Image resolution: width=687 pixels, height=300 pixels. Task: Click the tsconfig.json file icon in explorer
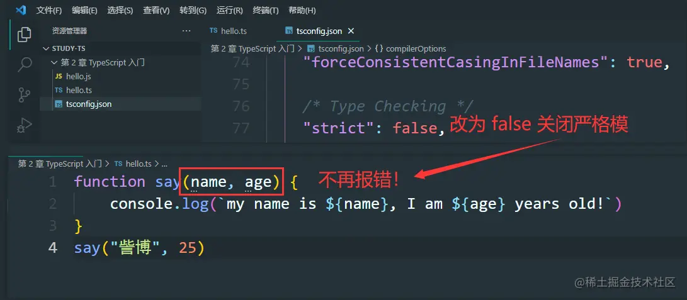[59, 104]
